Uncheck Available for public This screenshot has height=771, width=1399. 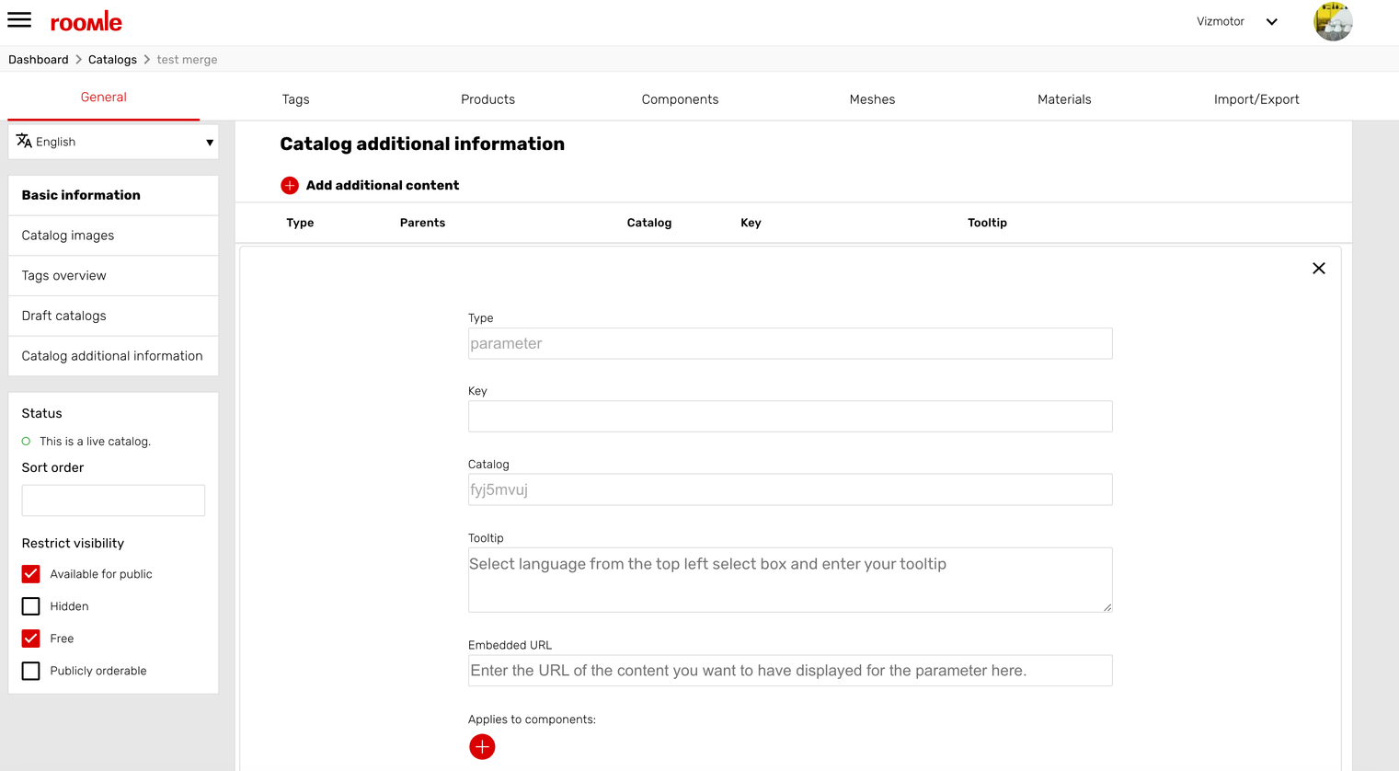(x=31, y=574)
